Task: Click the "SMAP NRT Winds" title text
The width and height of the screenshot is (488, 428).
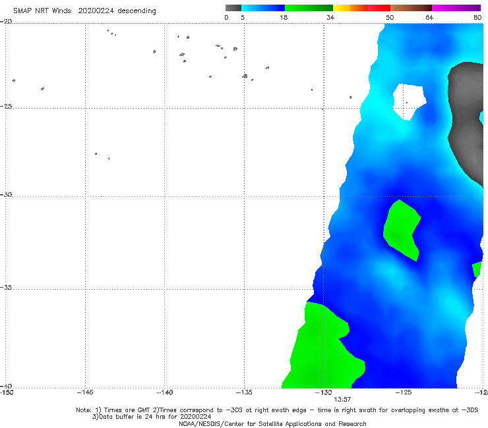Action: coord(42,11)
